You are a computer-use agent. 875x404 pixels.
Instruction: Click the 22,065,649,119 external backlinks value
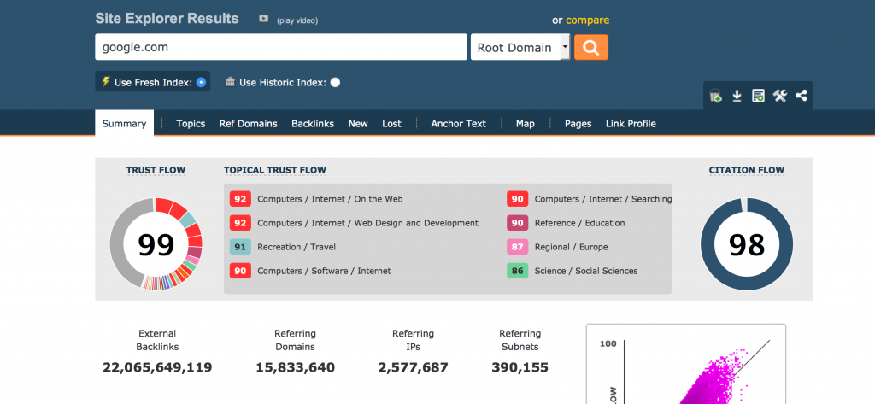[x=157, y=367]
